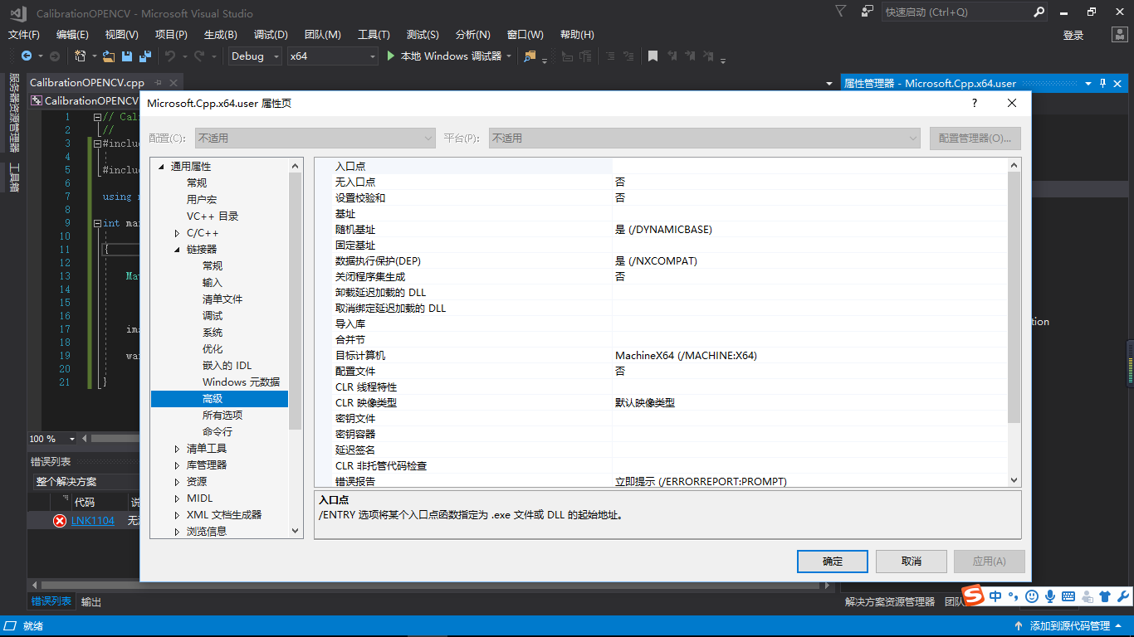Select VC++ 目录 tree item
Image resolution: width=1134 pixels, height=637 pixels.
(x=213, y=216)
